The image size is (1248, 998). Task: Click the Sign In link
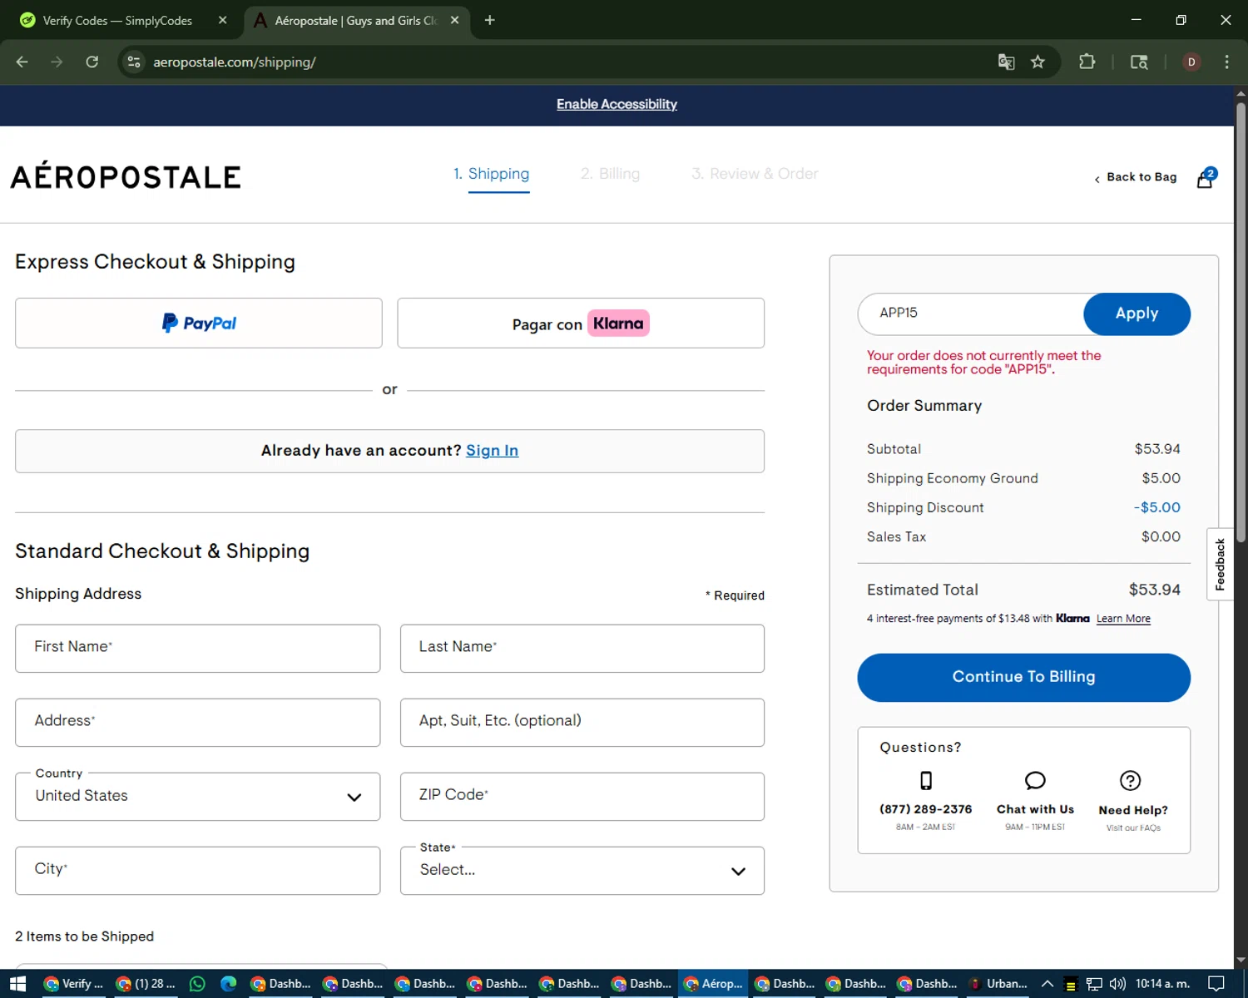pos(492,450)
